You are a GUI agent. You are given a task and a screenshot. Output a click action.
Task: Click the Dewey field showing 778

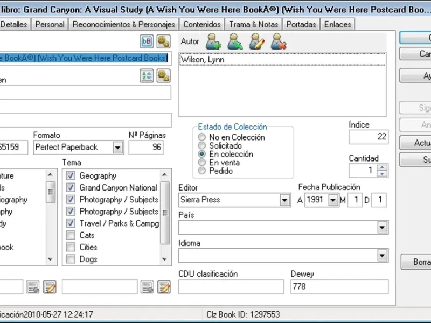(339, 287)
